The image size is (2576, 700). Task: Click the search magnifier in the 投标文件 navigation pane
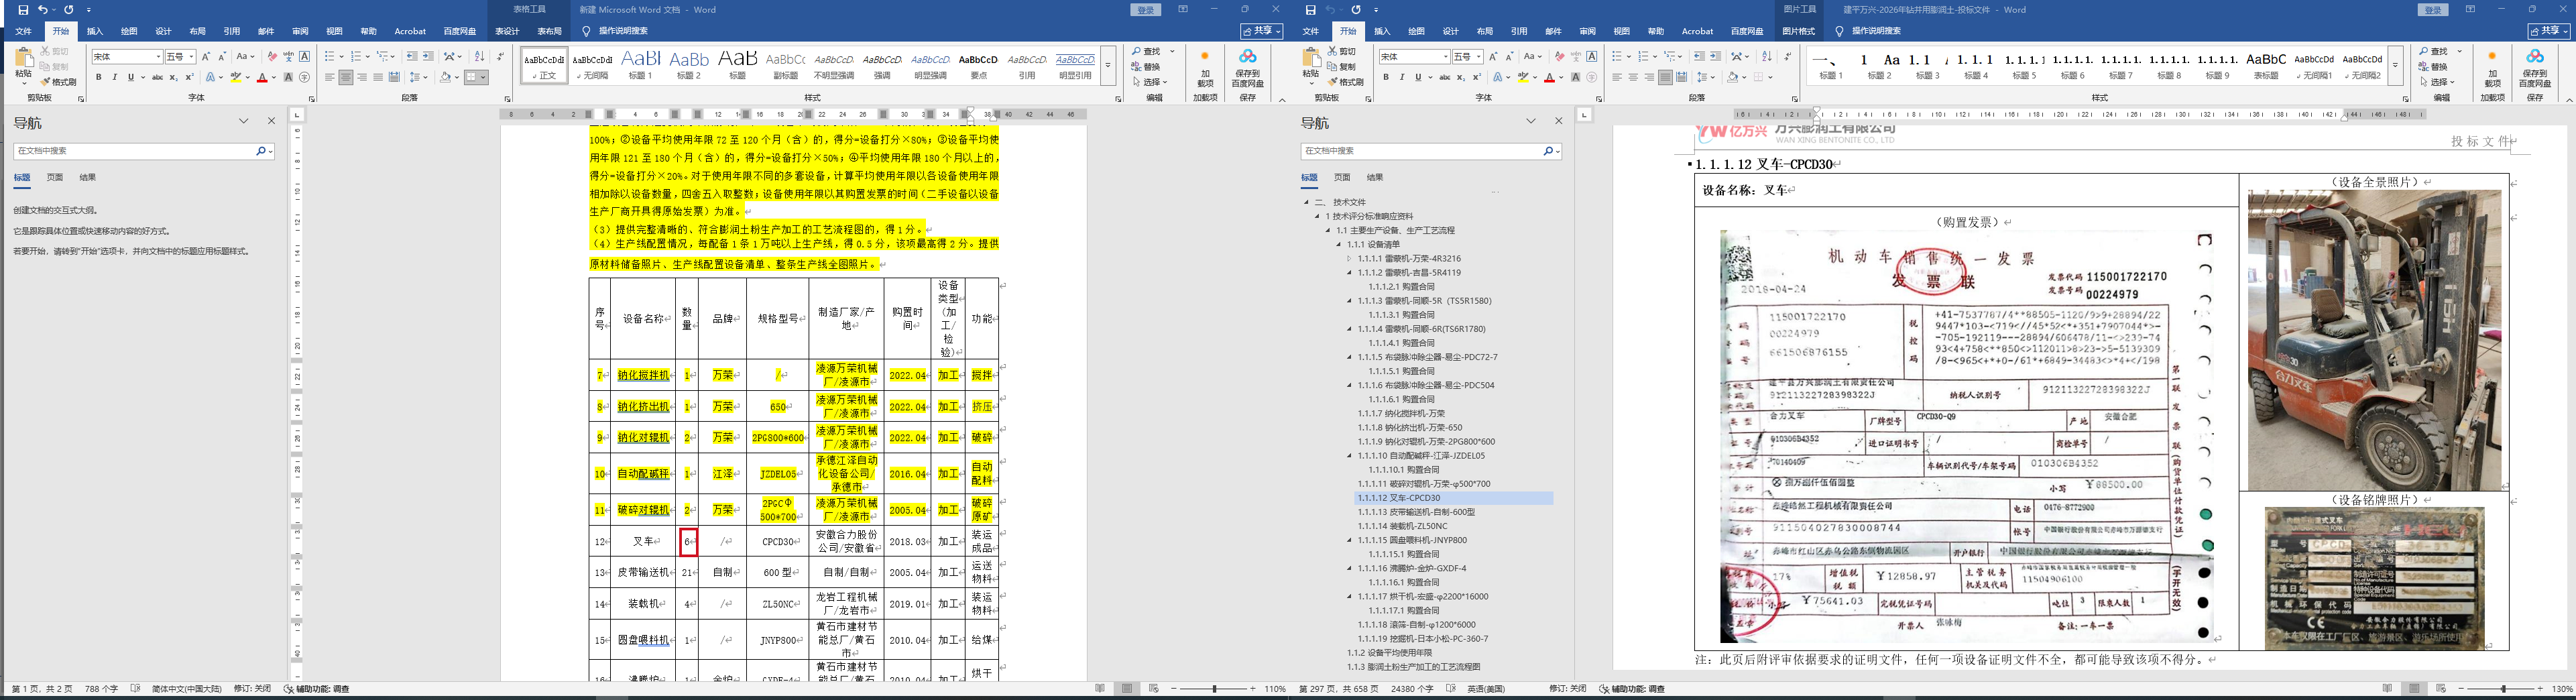click(x=1547, y=151)
